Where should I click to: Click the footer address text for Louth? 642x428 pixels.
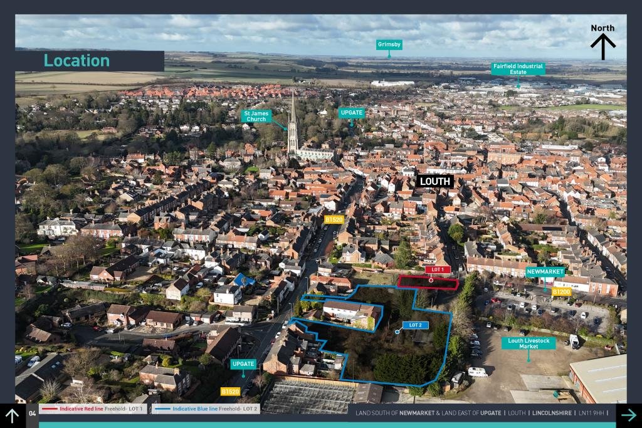[481, 413]
